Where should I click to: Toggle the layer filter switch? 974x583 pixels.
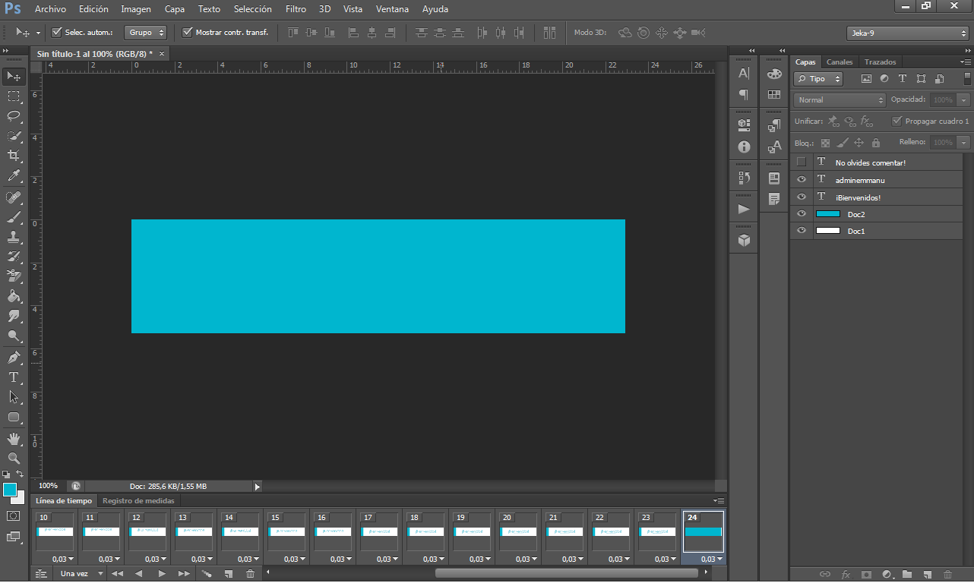967,79
